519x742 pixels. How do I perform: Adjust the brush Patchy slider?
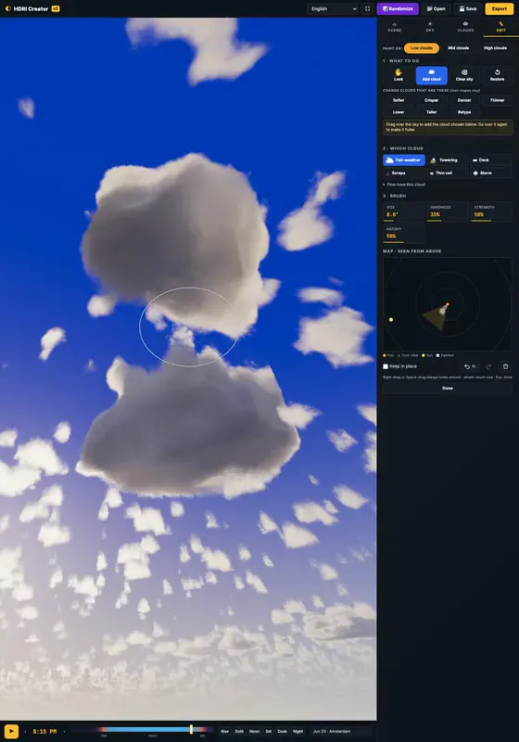point(404,234)
